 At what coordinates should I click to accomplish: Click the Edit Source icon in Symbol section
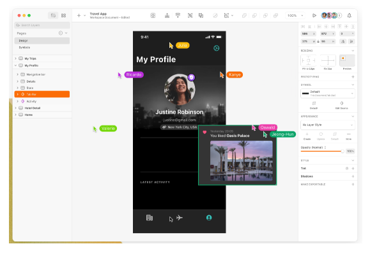[341, 103]
